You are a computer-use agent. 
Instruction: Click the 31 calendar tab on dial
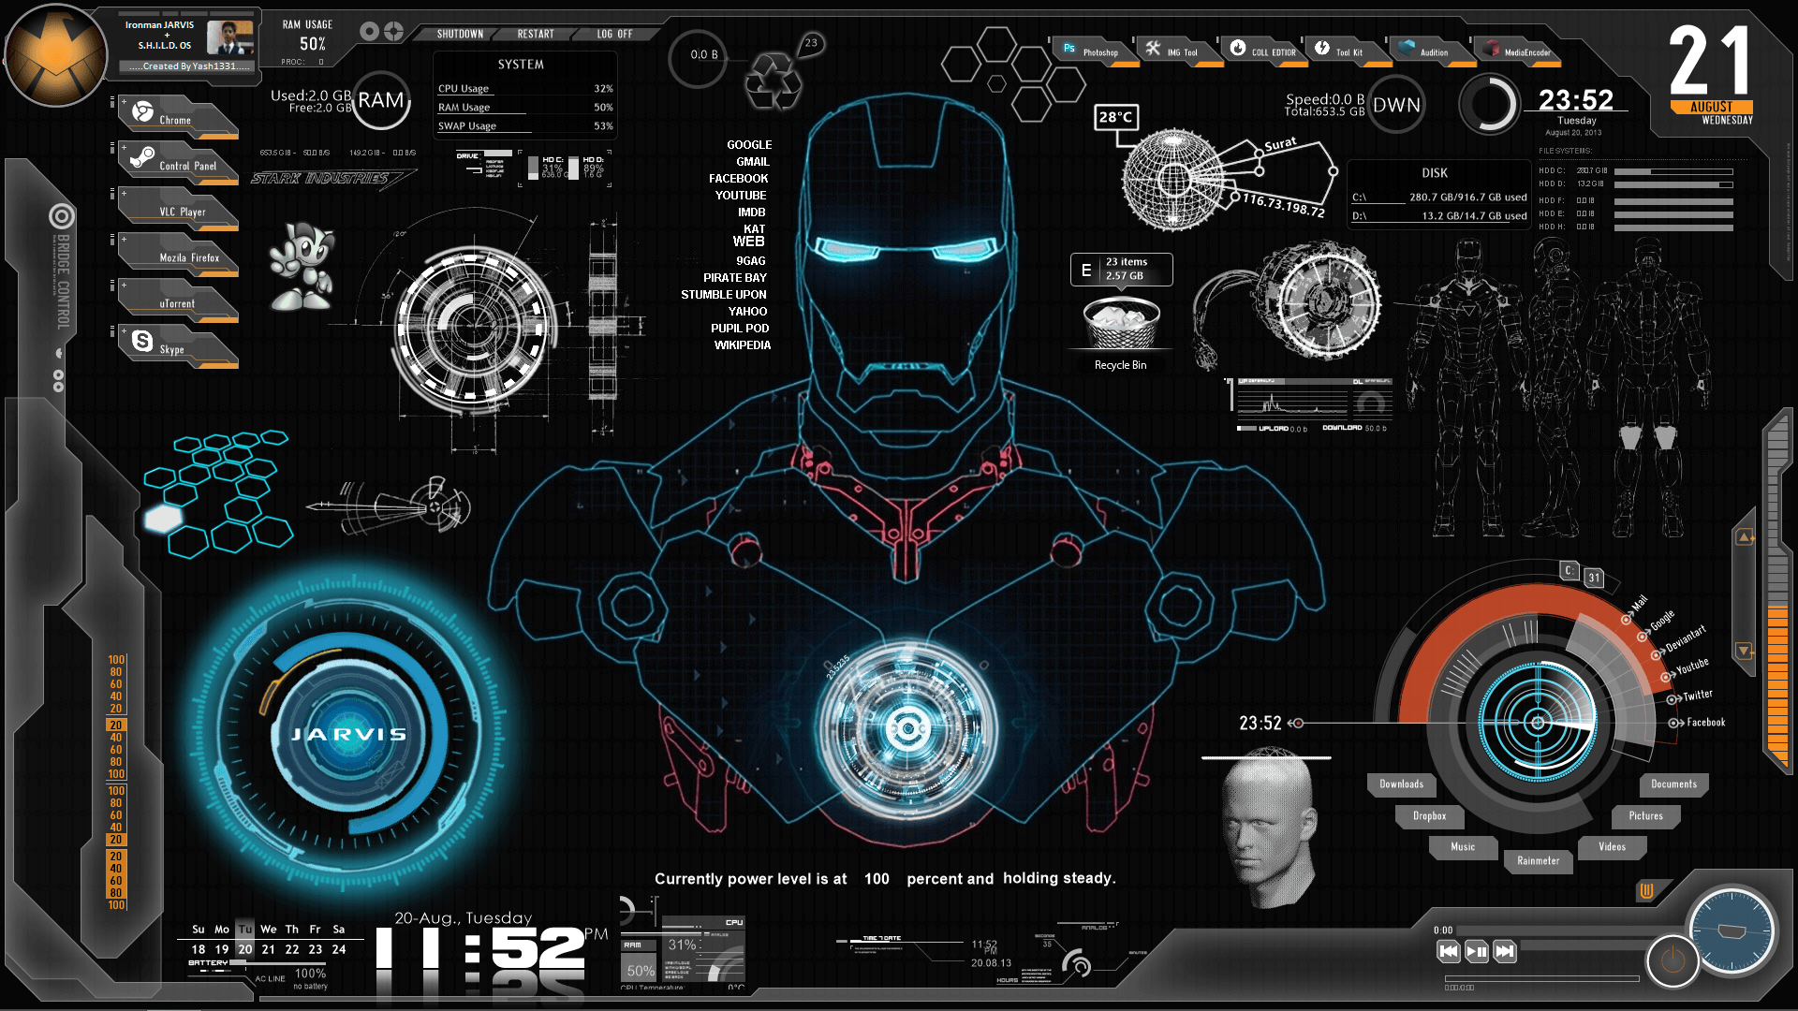[1594, 578]
